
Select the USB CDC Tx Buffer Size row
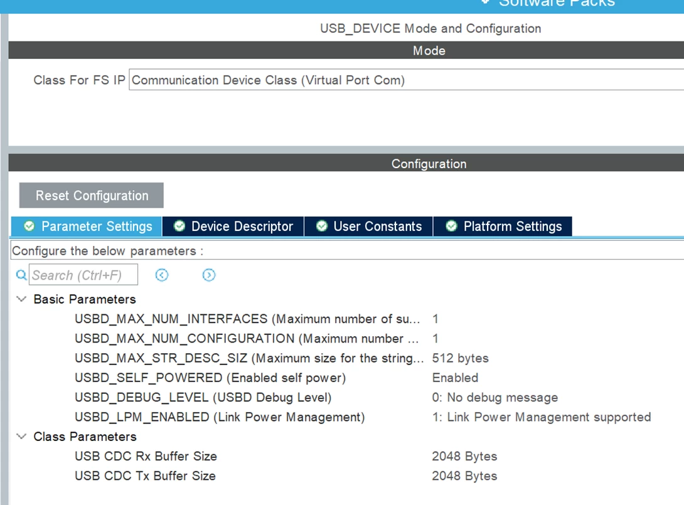(x=347, y=476)
